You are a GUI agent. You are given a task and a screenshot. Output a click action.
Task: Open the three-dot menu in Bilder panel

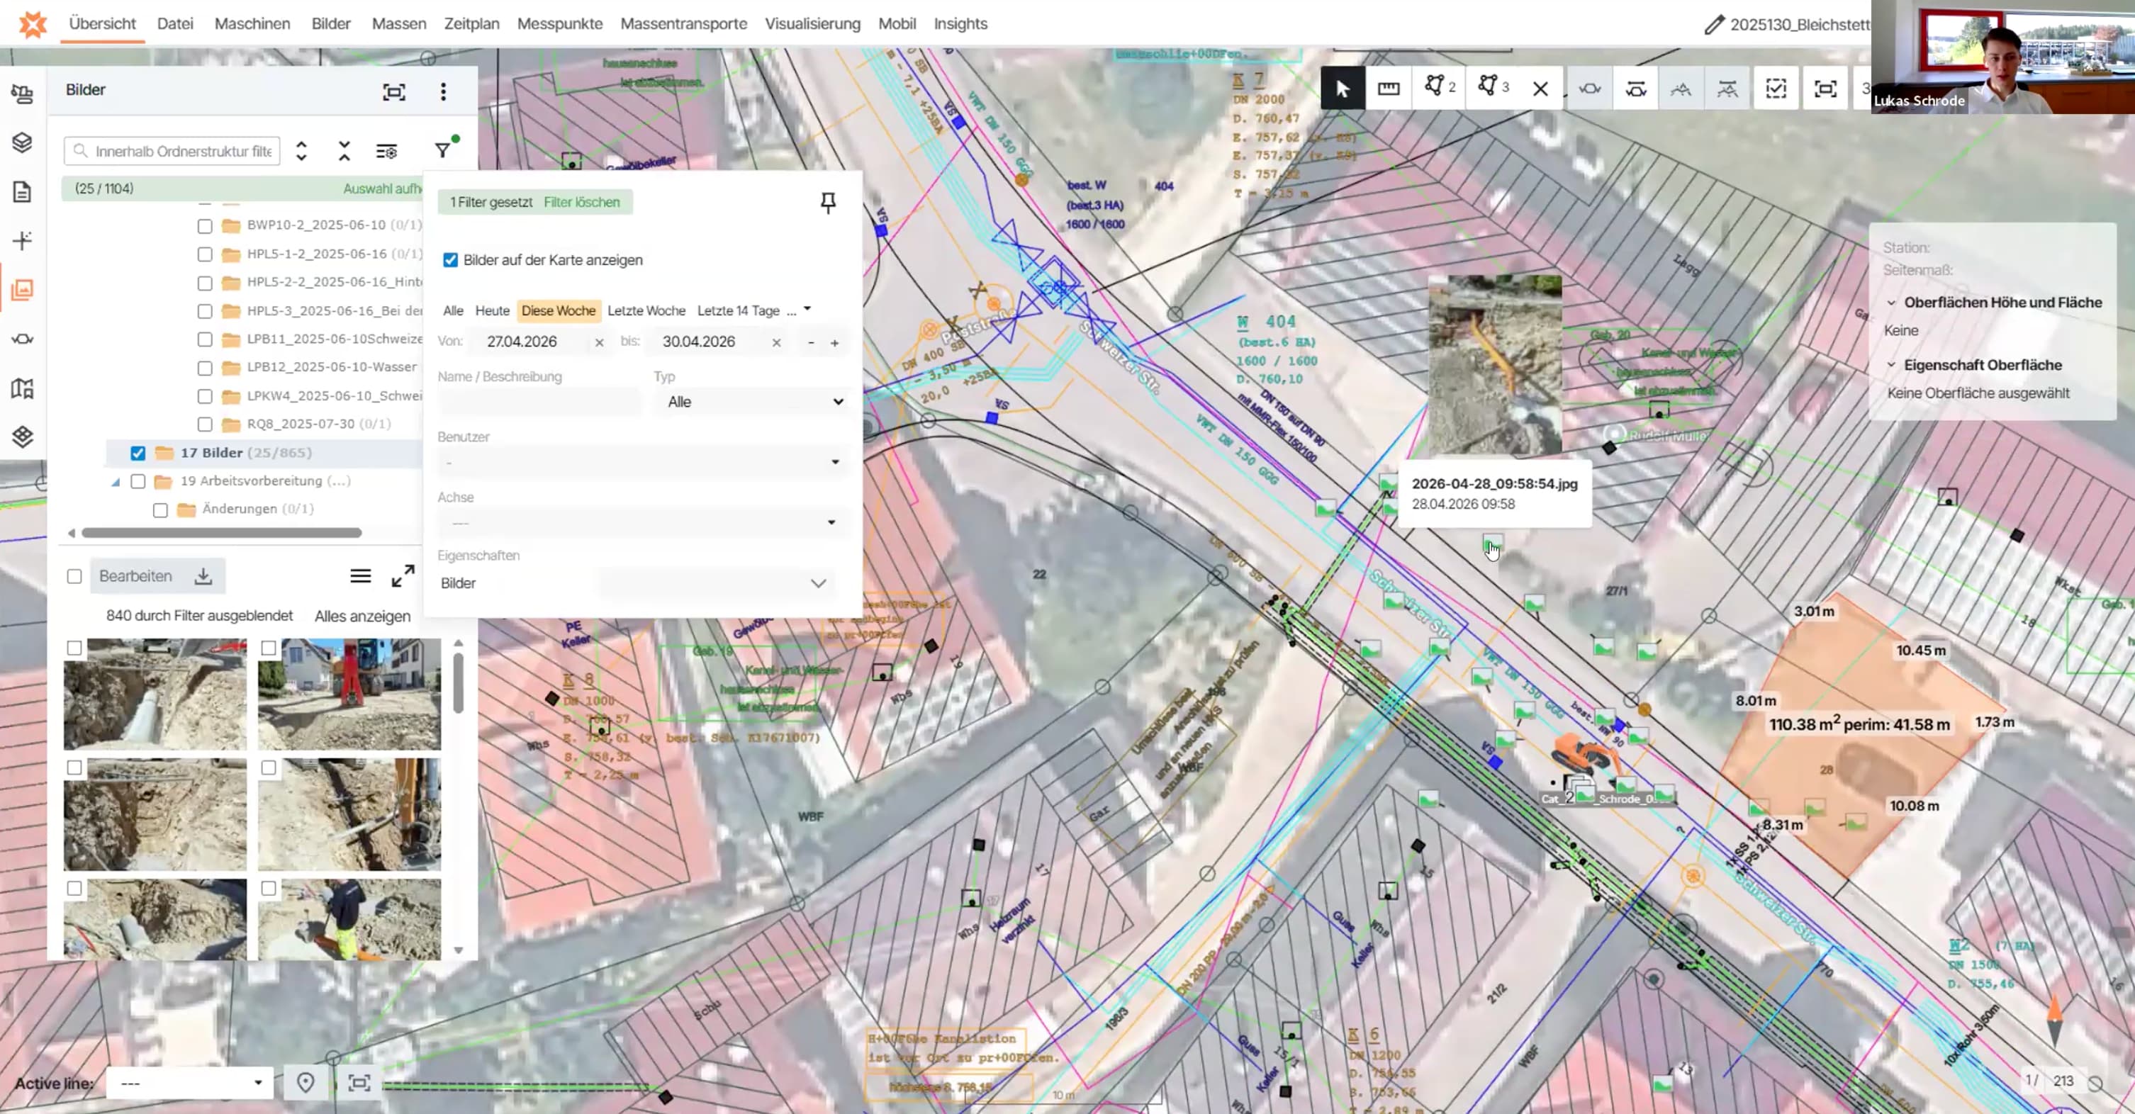click(444, 91)
